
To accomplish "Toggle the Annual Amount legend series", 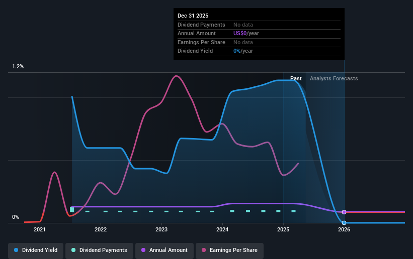I will [164, 250].
